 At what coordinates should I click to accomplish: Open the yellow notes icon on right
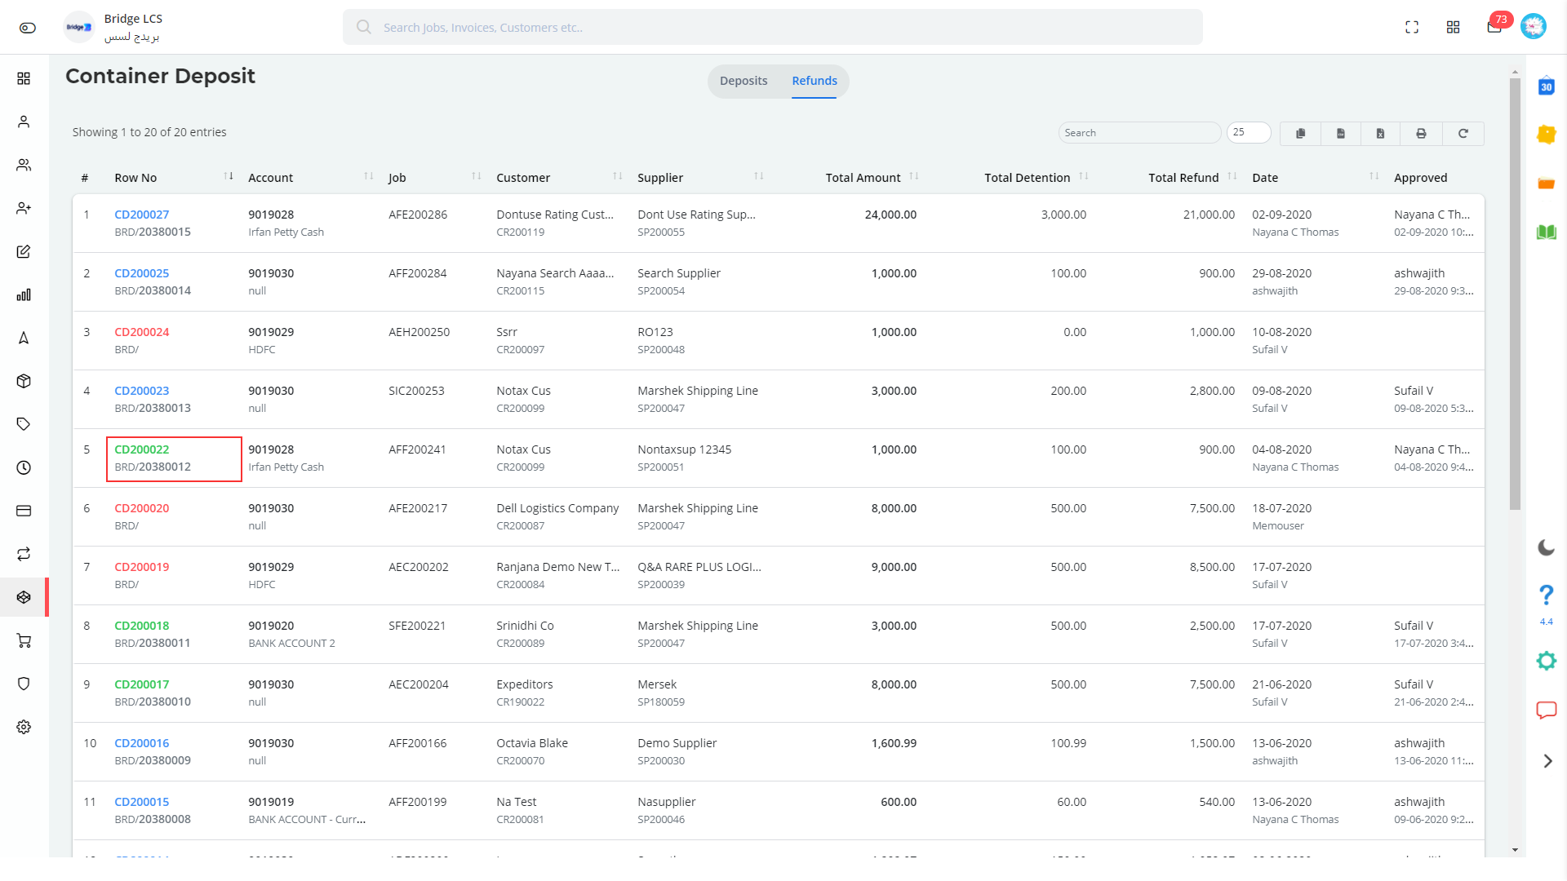click(1547, 135)
